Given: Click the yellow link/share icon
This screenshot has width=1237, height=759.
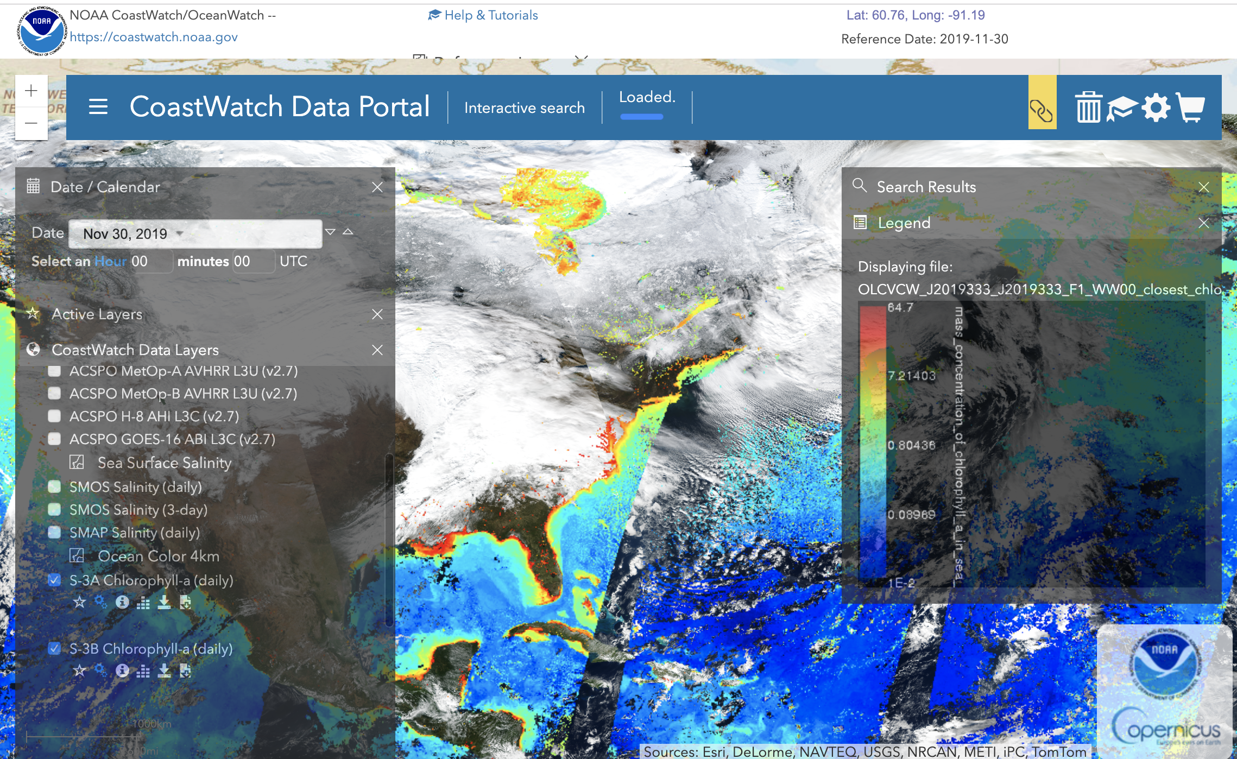Looking at the screenshot, I should 1042,110.
